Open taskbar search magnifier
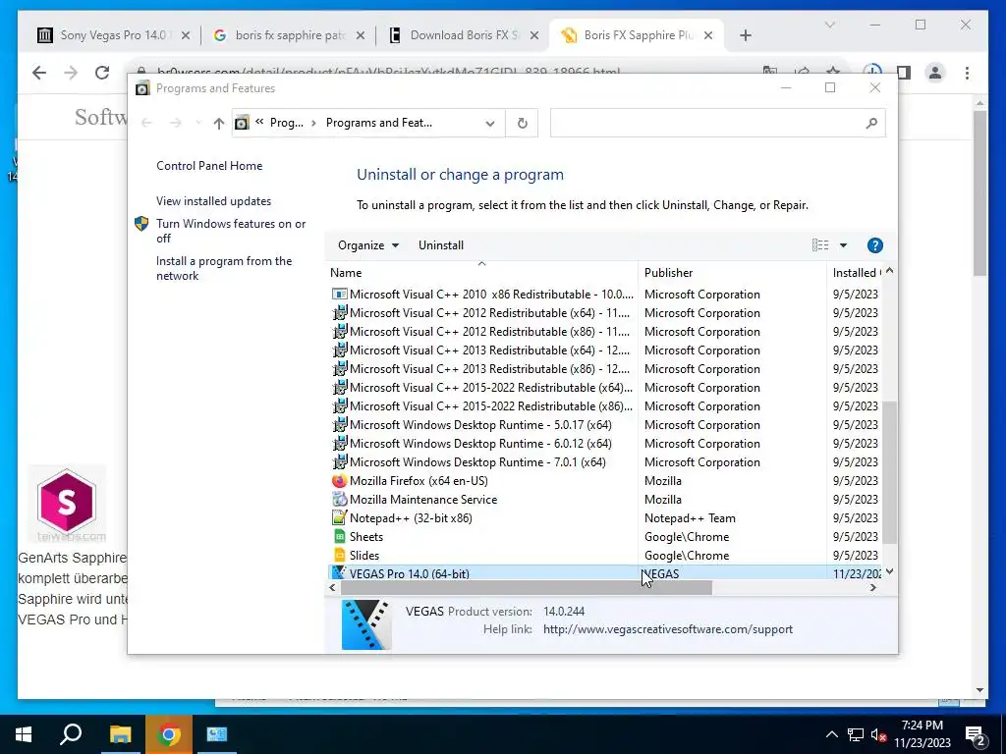The height and width of the screenshot is (754, 1006). (x=71, y=734)
